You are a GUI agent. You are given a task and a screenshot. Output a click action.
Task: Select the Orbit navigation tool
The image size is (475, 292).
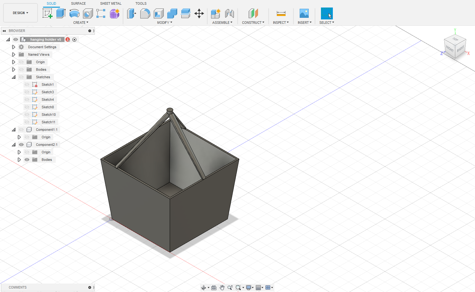[204, 288]
